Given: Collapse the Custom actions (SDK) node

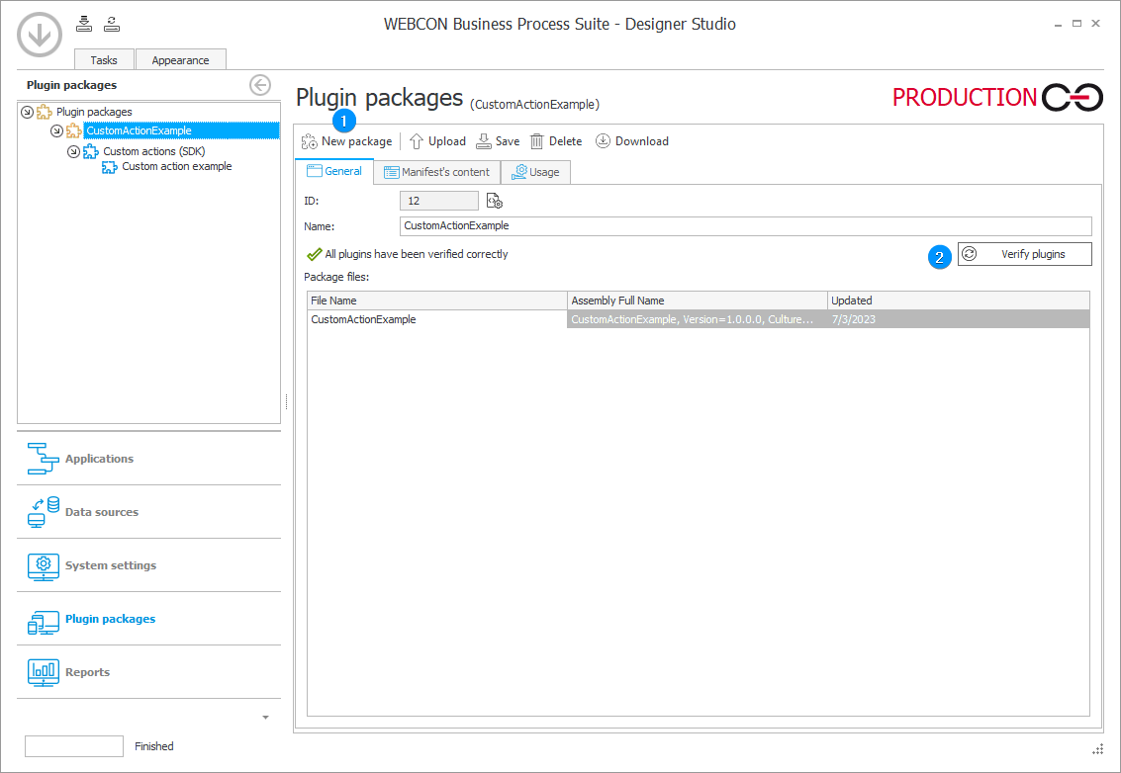Looking at the screenshot, I should coord(73,151).
